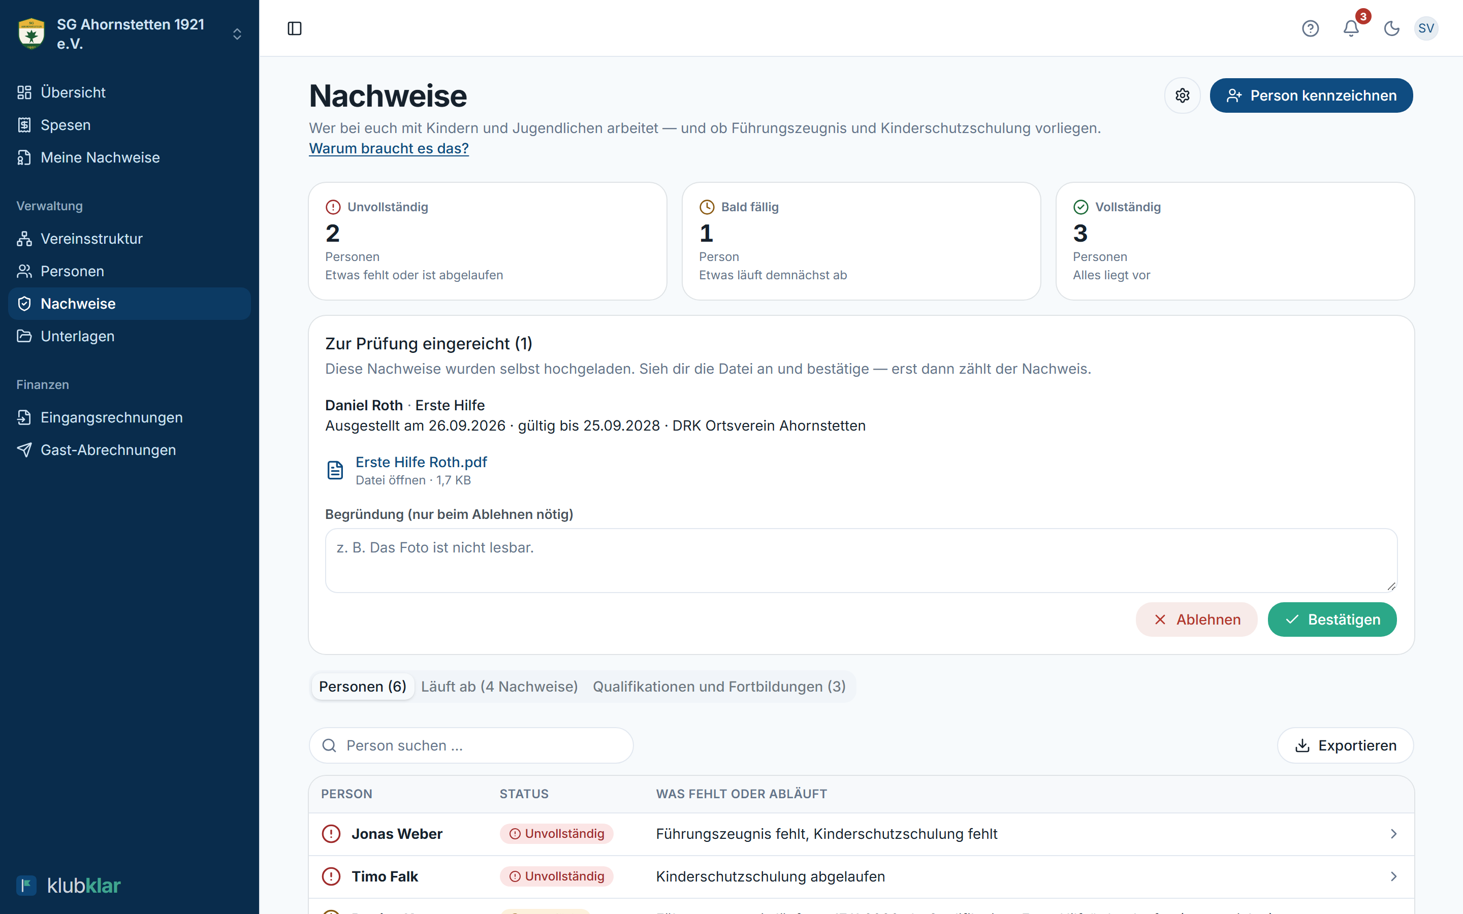Open the Erste Hilfe Roth.pdf link
The width and height of the screenshot is (1463, 914).
(x=421, y=463)
